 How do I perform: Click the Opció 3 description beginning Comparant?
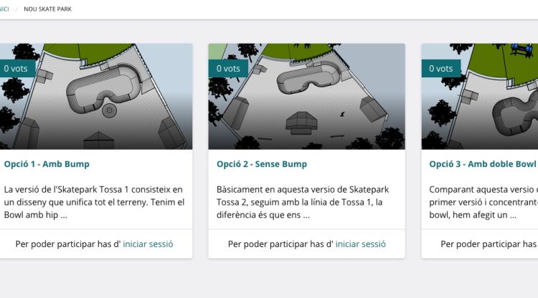483,202
